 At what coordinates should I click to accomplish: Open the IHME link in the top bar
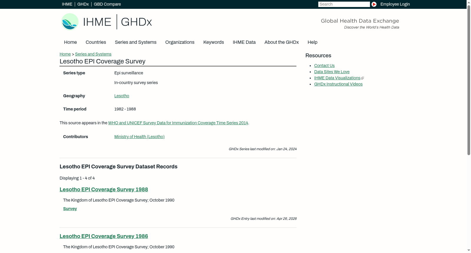tap(67, 4)
